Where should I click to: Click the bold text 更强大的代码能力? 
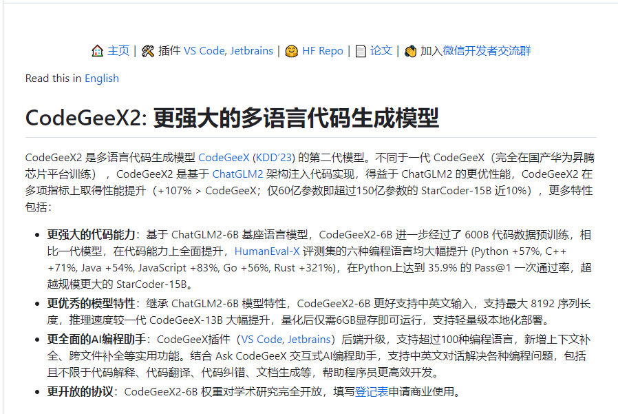click(91, 235)
